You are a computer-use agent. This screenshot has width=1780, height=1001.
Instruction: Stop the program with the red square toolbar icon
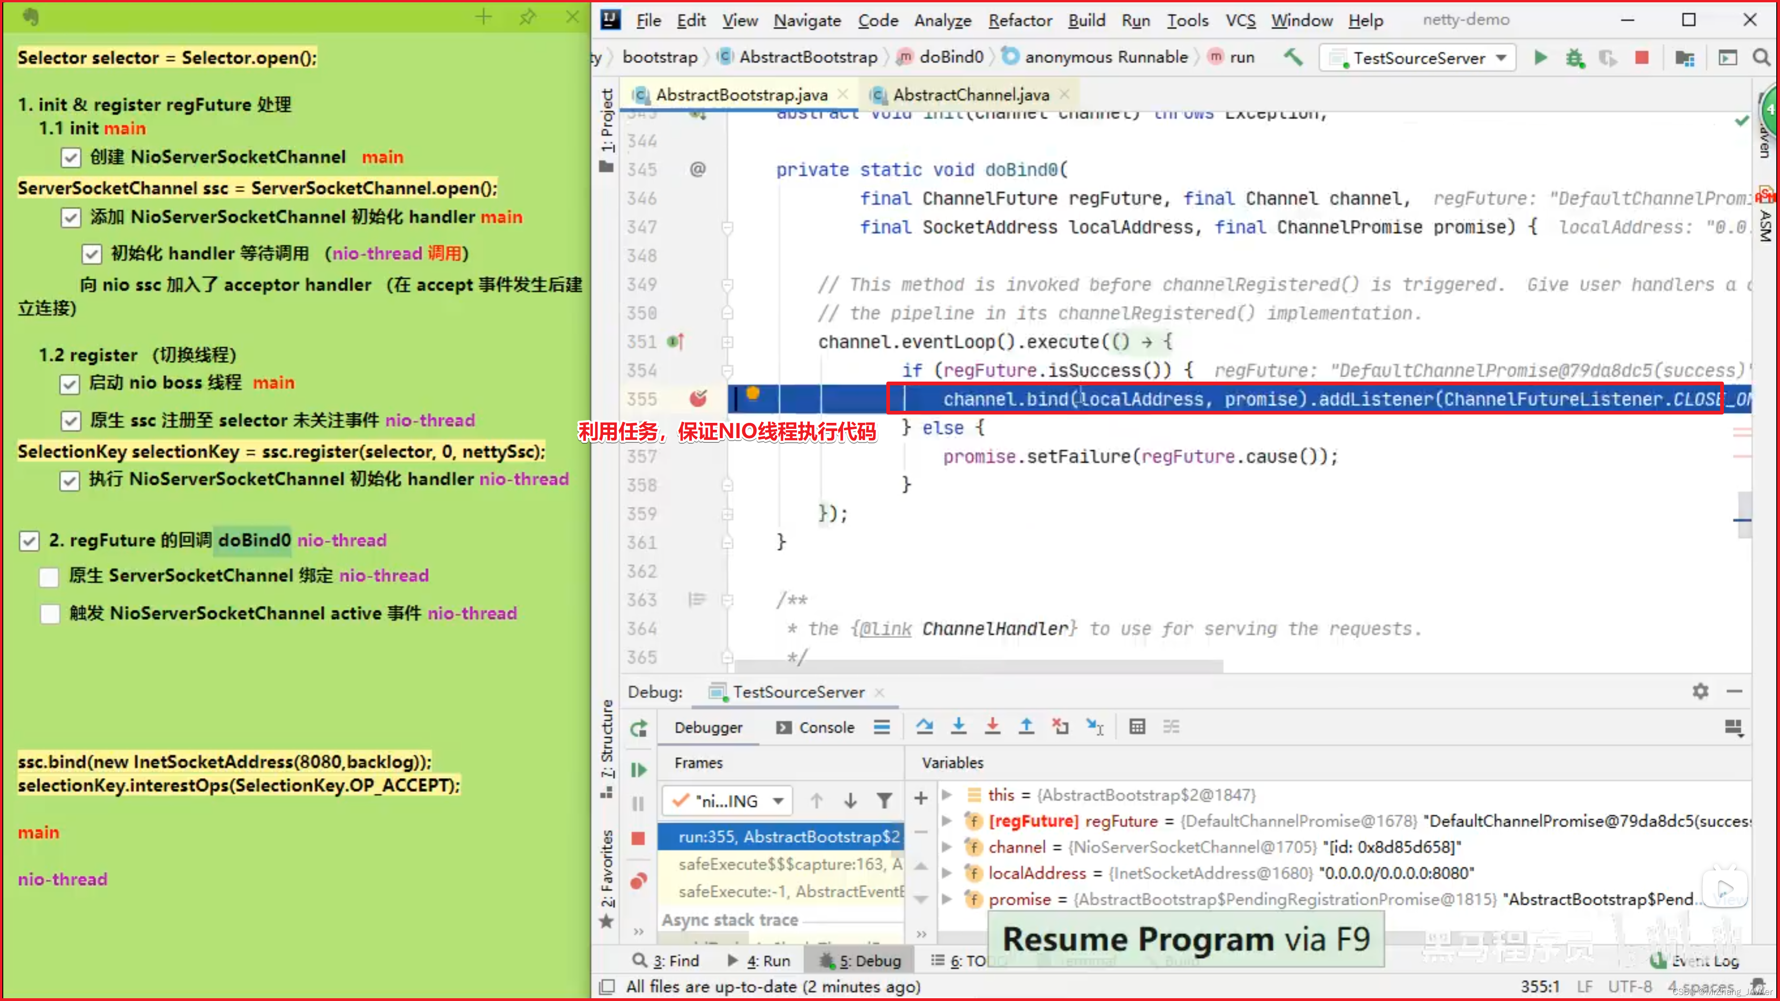(x=1642, y=57)
